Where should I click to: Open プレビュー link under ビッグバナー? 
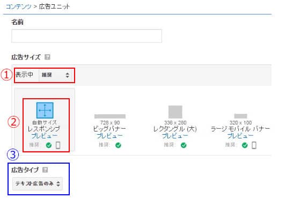pyautogui.click(x=109, y=136)
